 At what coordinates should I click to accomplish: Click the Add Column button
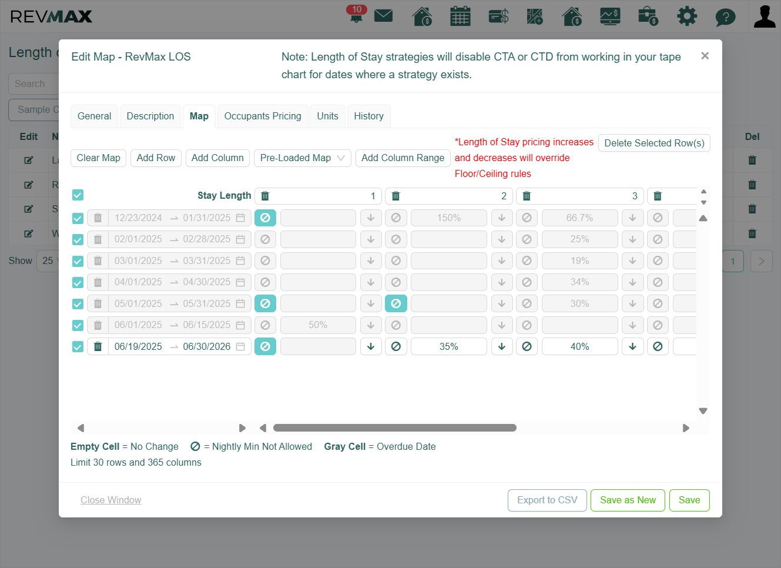[x=217, y=158]
